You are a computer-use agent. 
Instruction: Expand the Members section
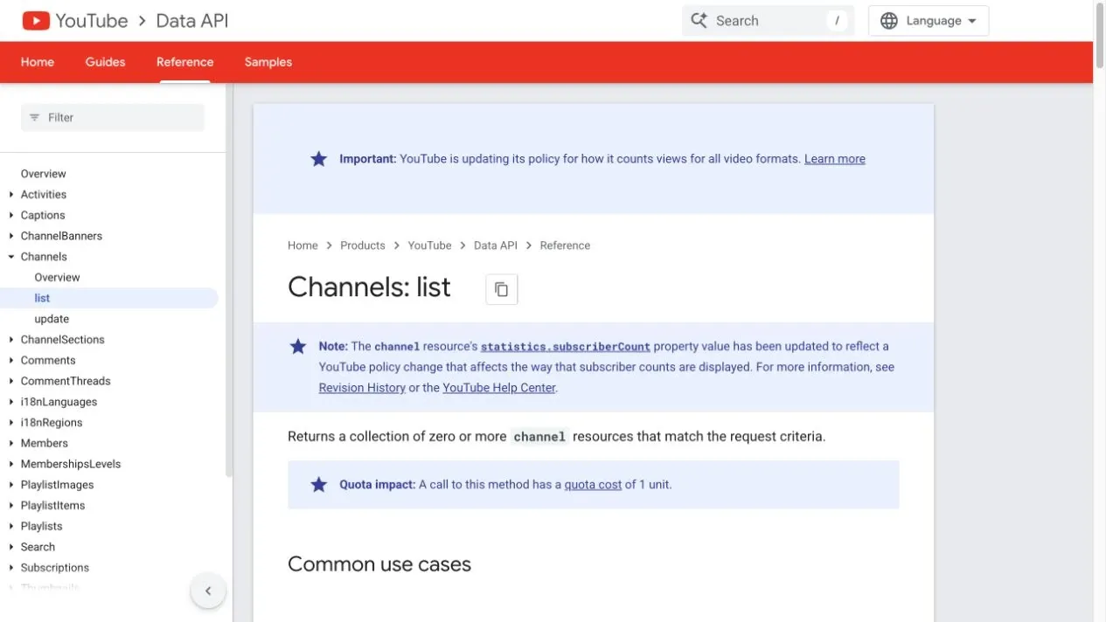(x=11, y=444)
